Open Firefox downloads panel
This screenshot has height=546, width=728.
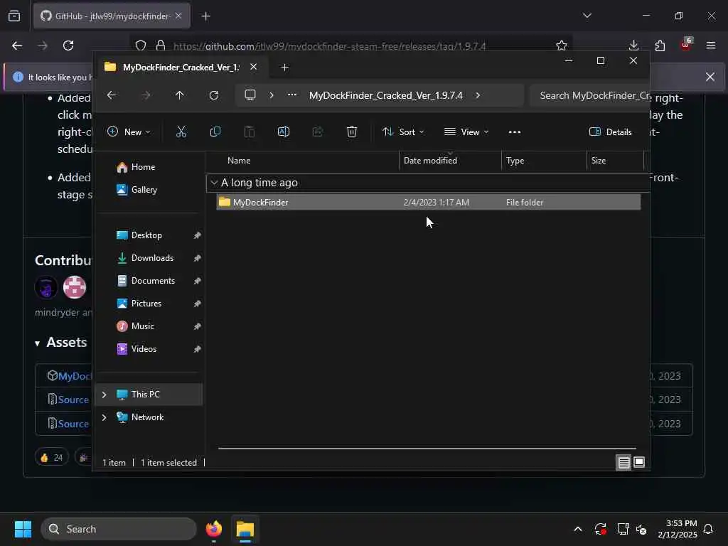pos(633,45)
